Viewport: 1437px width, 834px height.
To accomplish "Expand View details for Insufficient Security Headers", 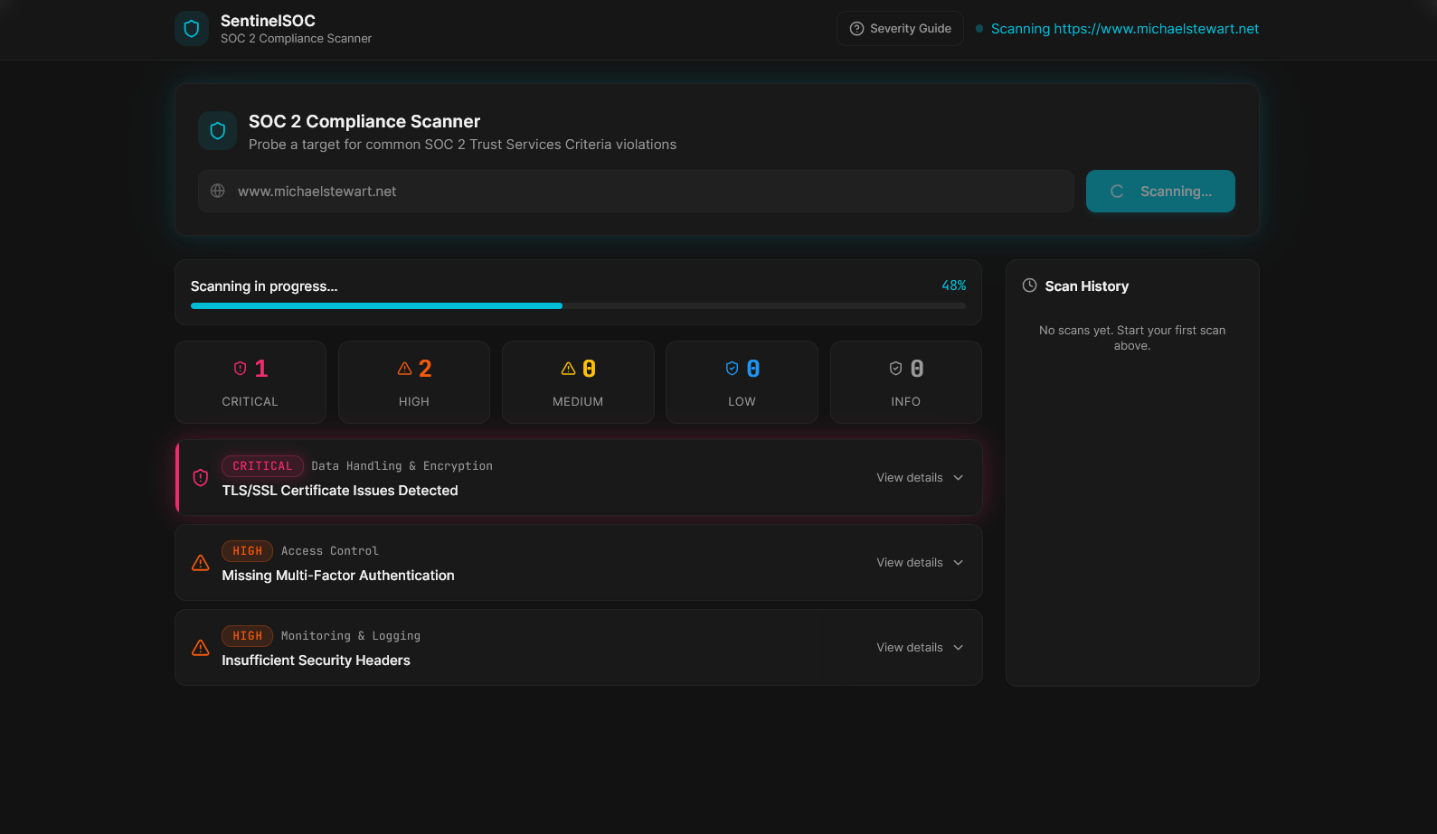I will click(x=919, y=648).
